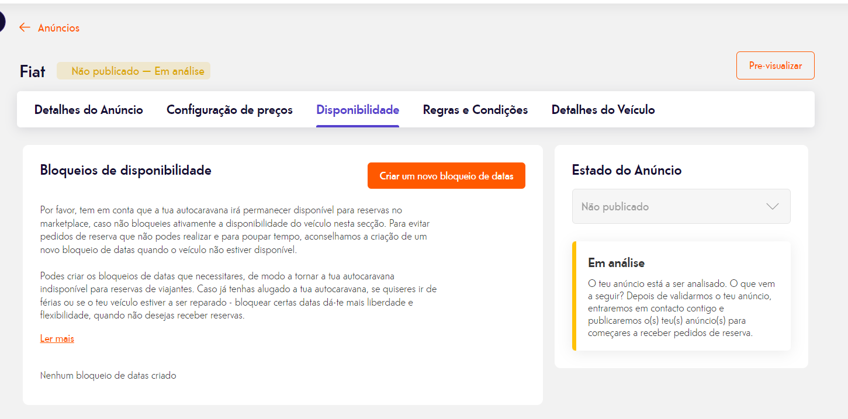Viewport: 848px width, 419px height.
Task: Open the Regras e Condições tab
Action: coord(475,110)
